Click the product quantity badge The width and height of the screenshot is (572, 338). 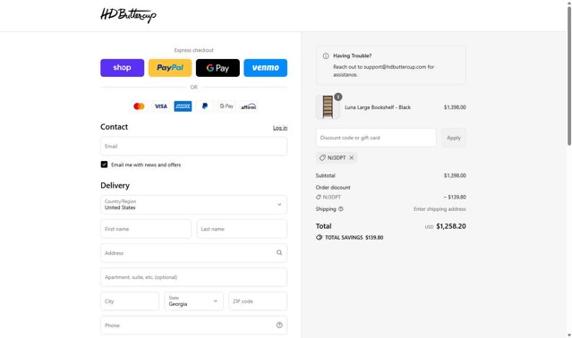click(x=338, y=97)
